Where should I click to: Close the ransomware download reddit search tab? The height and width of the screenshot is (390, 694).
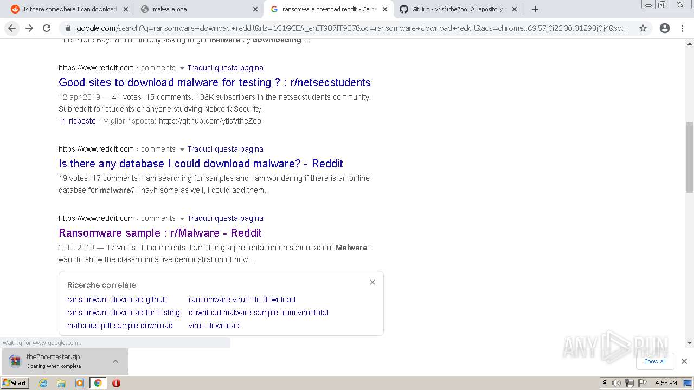pyautogui.click(x=385, y=9)
